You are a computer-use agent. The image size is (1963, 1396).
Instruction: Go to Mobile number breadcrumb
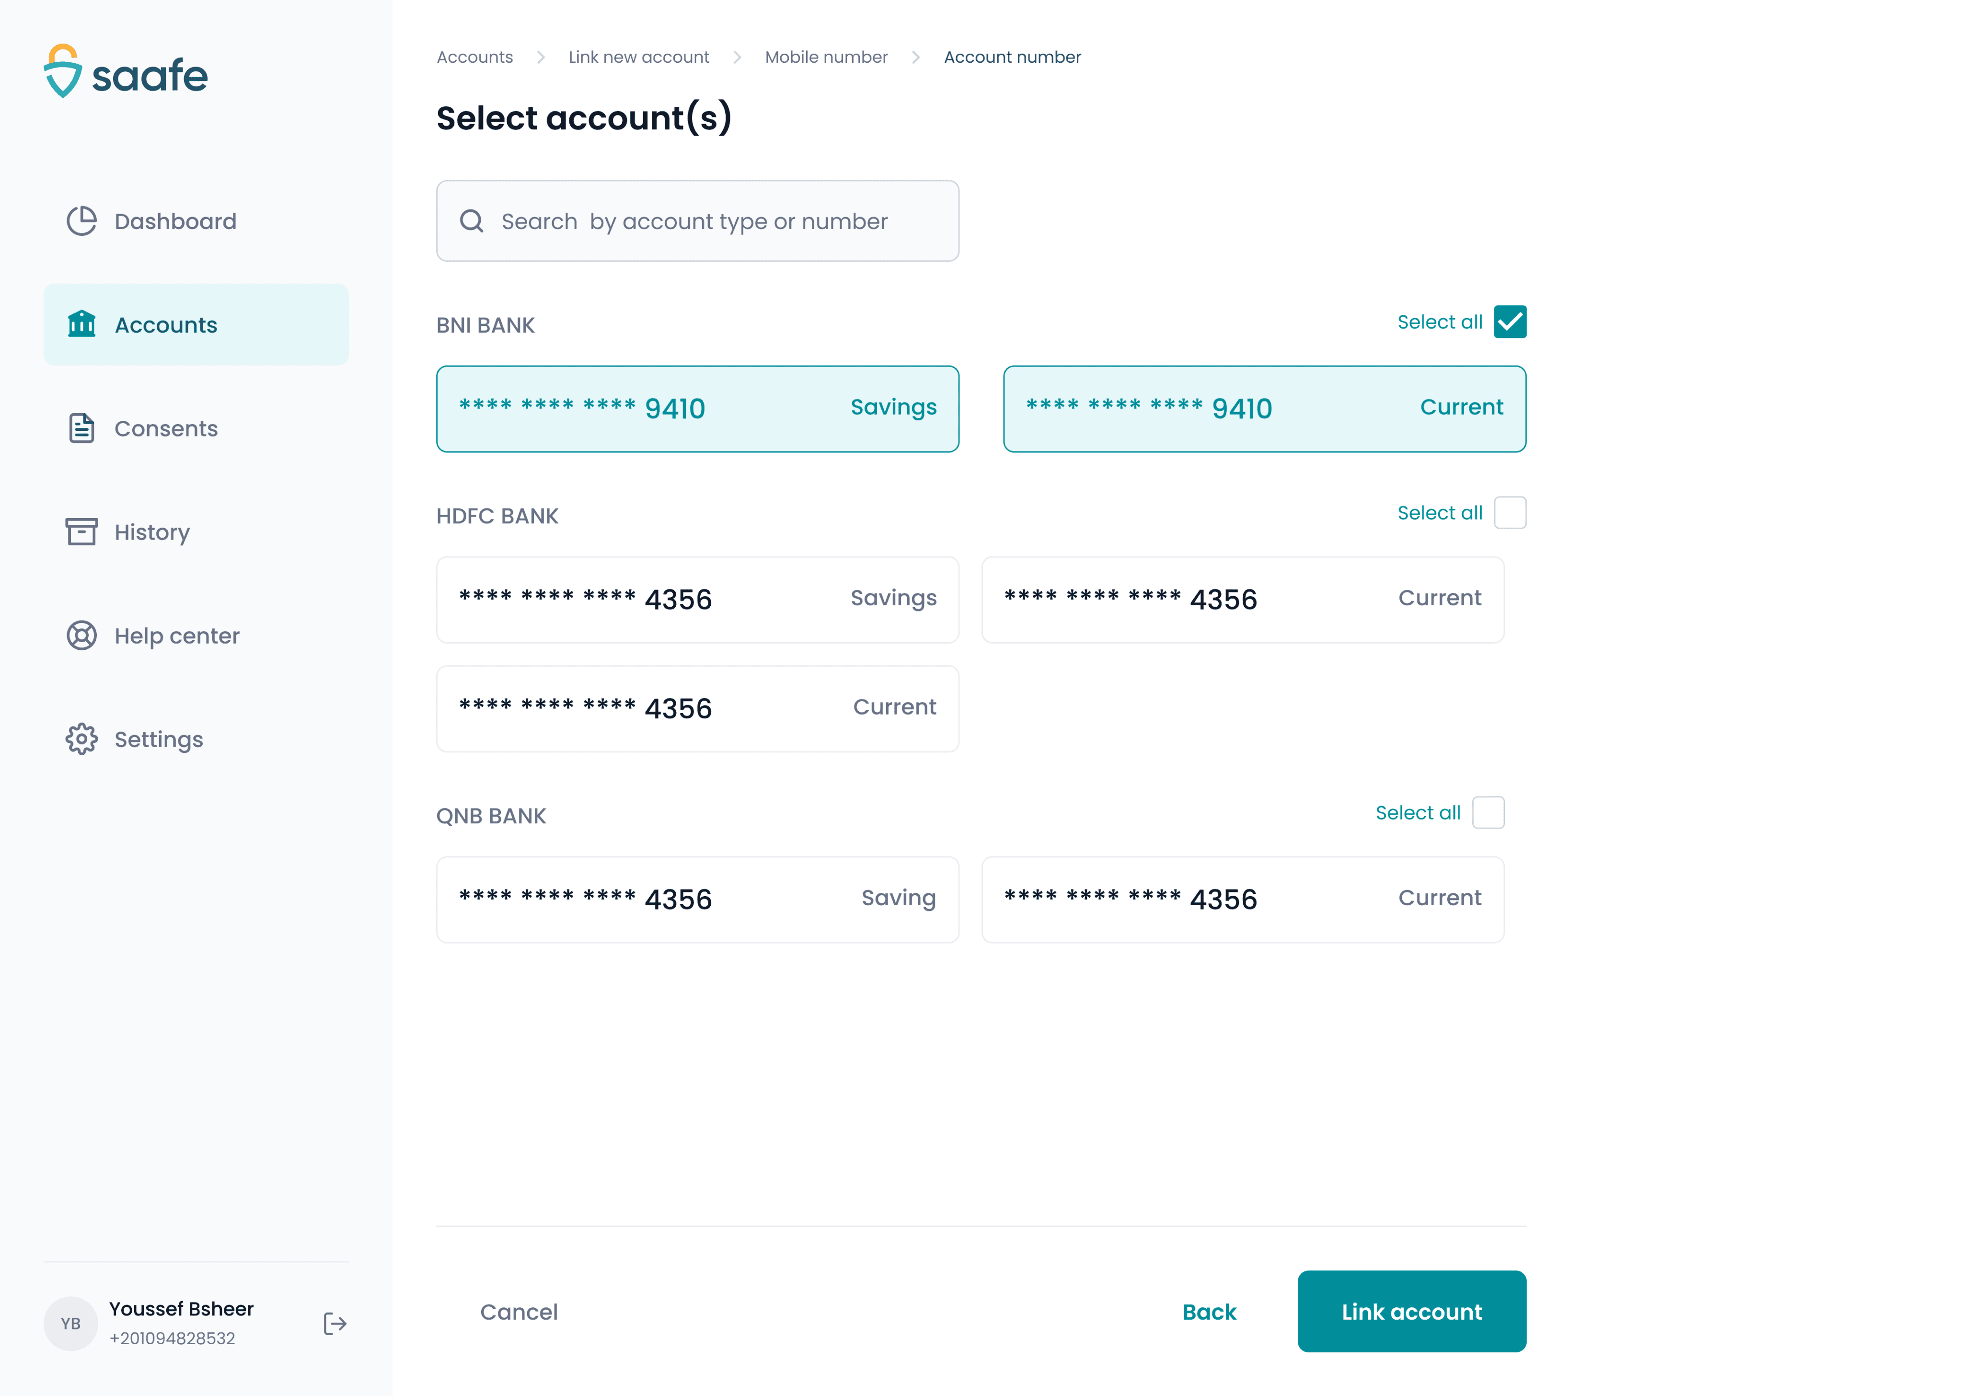(826, 58)
